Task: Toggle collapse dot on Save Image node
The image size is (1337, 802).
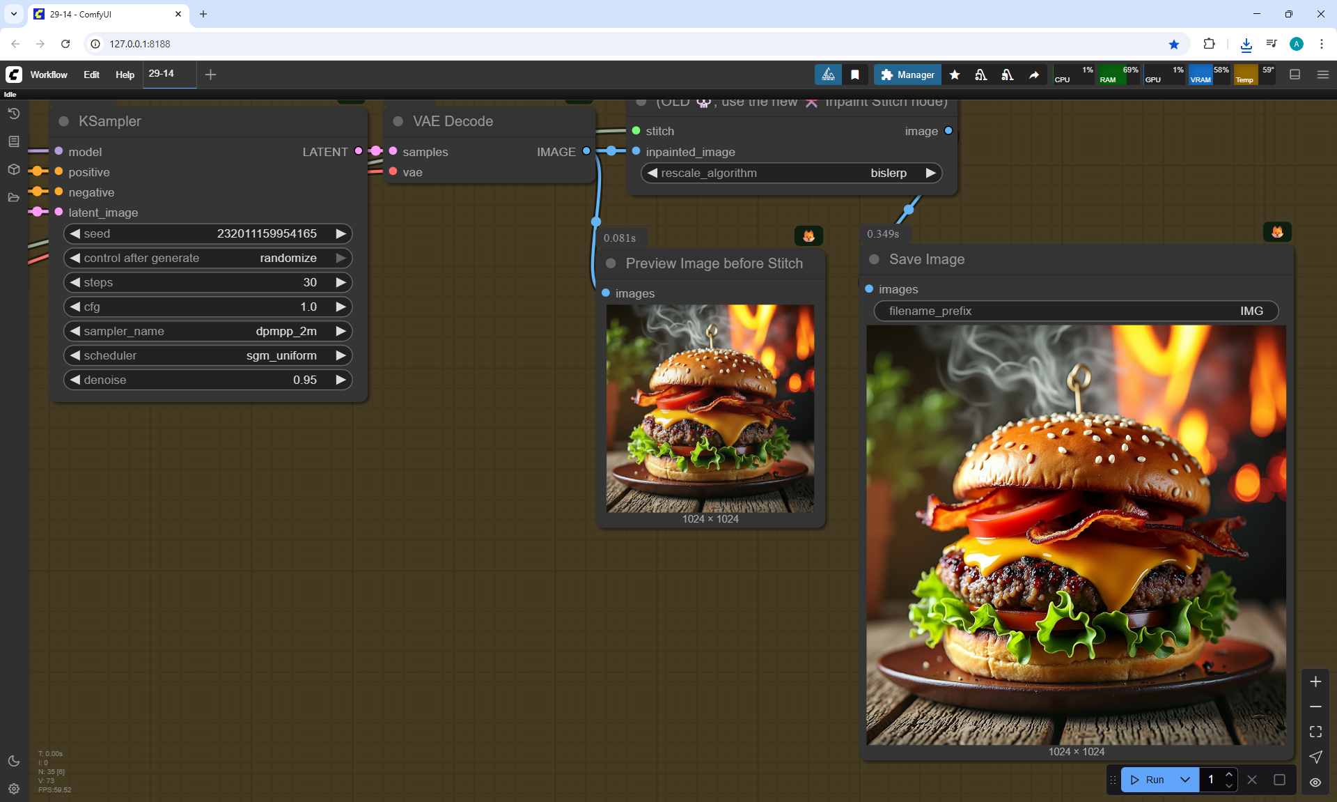Action: (x=875, y=259)
